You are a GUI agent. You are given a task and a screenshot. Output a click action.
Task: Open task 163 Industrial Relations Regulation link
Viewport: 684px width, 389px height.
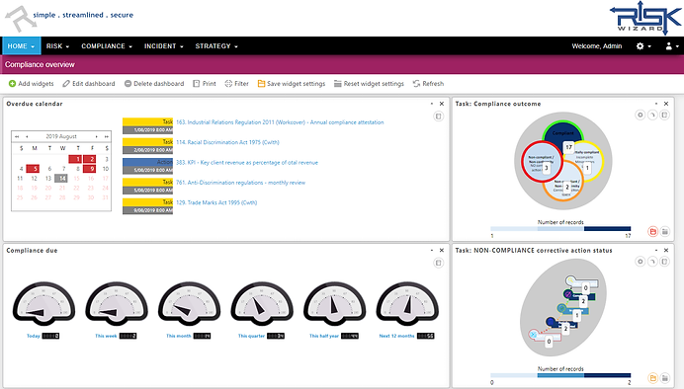click(x=280, y=122)
